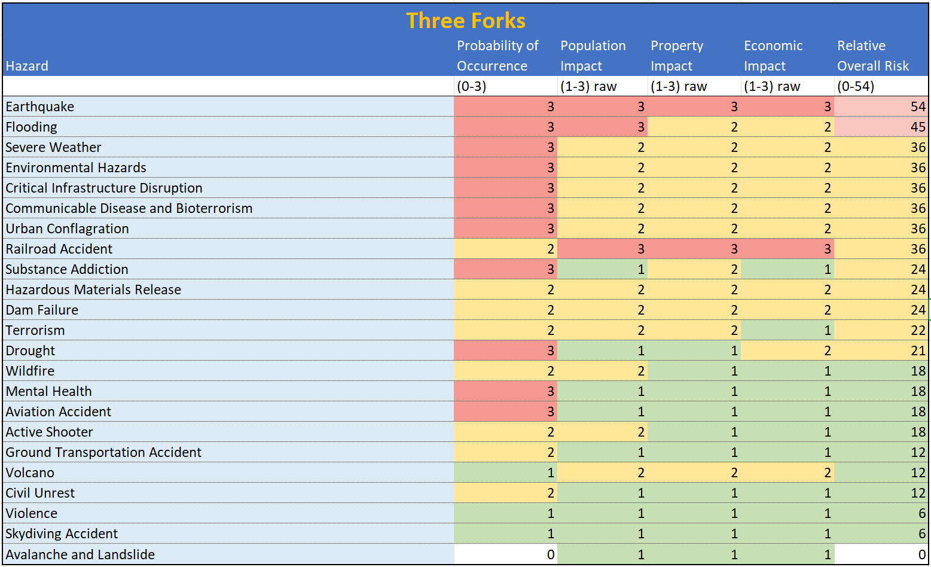Select Drought's overall risk value 21

881,350
